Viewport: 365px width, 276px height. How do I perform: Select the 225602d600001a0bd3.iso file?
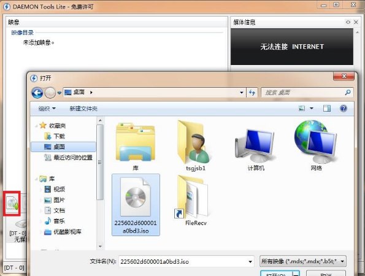coord(136,205)
